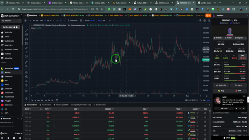Expand the chart style dropdown arrow
Viewport: 249px width, 140px height.
click(64, 21)
